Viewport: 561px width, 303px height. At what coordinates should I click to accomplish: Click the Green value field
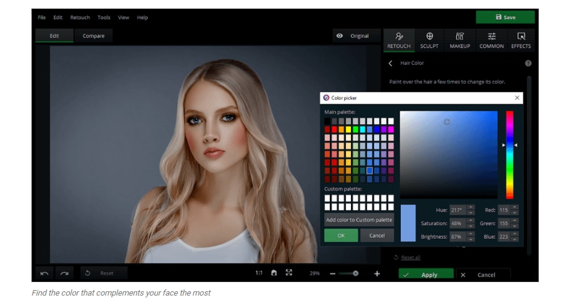[x=504, y=223]
